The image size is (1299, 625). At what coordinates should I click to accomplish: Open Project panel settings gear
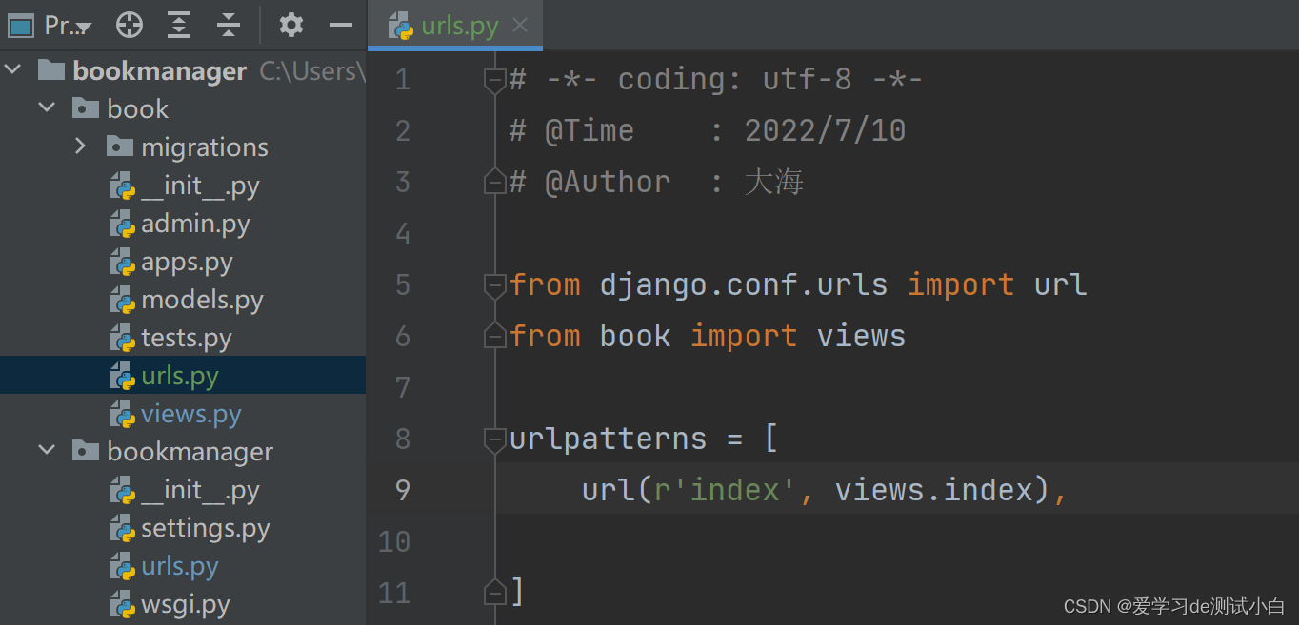tap(291, 26)
